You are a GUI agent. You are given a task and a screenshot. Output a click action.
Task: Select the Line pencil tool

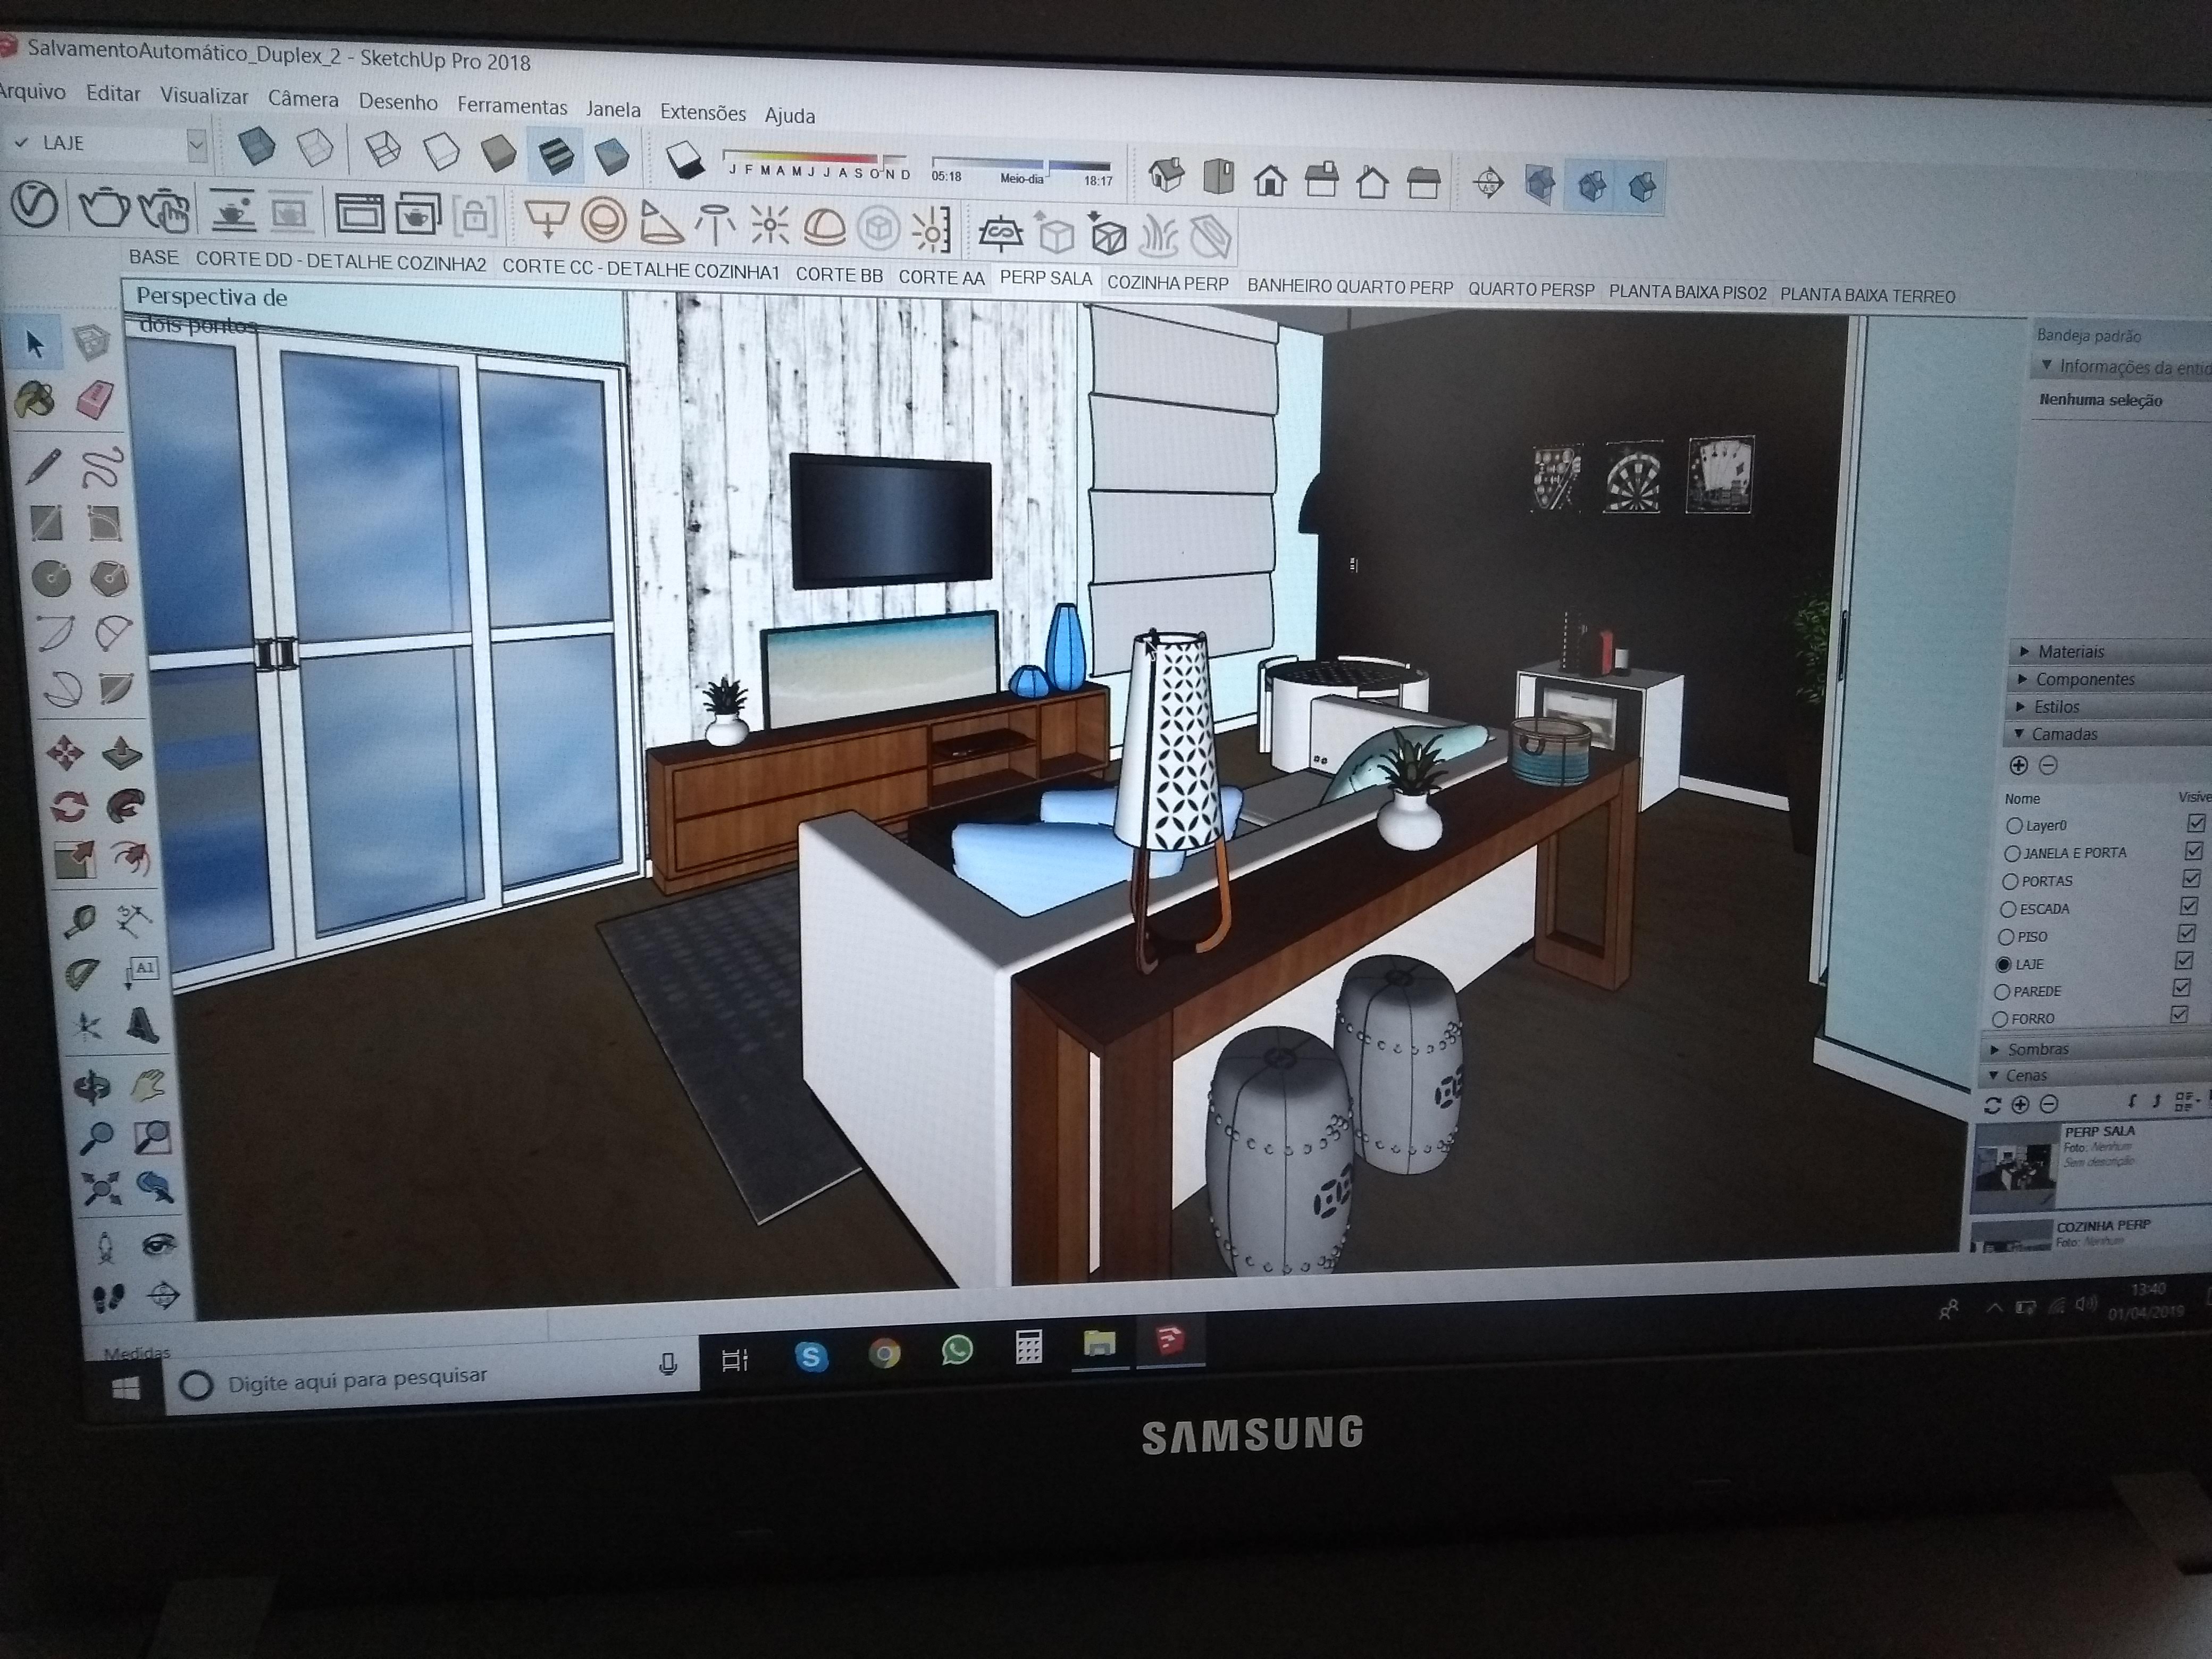pyautogui.click(x=42, y=466)
